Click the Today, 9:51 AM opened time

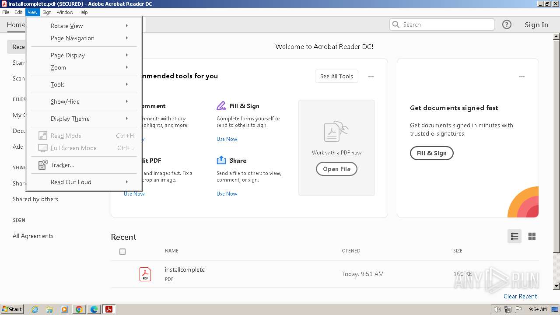coord(363,274)
